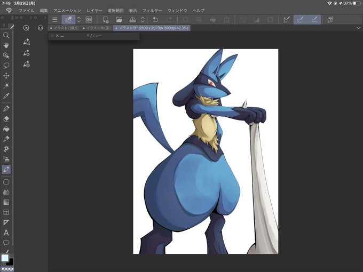363x272 pixels.
Task: Select the Auto select wand tool
Action: [x=6, y=86]
